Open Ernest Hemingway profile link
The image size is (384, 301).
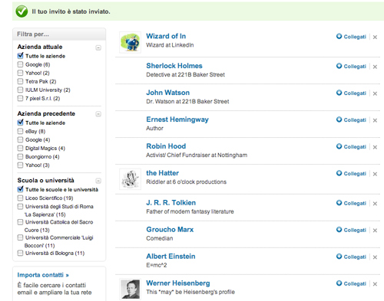(x=177, y=119)
